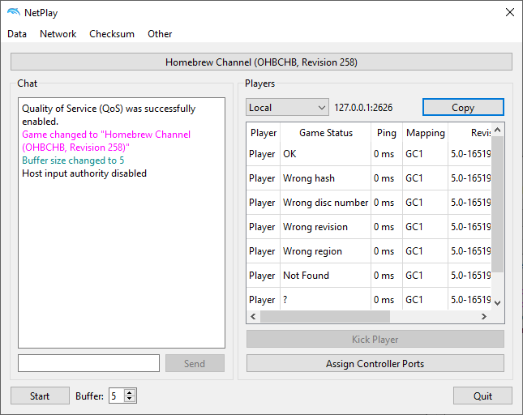Image resolution: width=523 pixels, height=415 pixels.
Task: Click the 127.0.0.1:2626 address text
Action: [363, 107]
